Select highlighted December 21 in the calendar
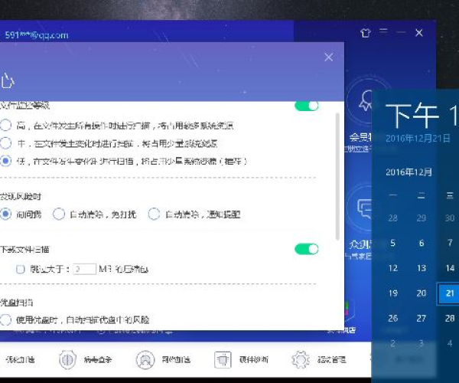Image resolution: width=459 pixels, height=383 pixels. pyautogui.click(x=448, y=293)
